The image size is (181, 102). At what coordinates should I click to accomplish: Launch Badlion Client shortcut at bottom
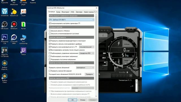(x=5, y=78)
